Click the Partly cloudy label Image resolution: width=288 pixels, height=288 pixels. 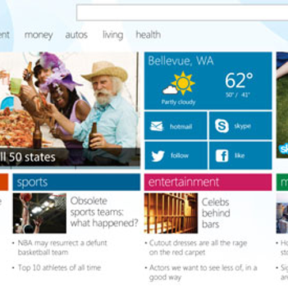[x=179, y=102]
